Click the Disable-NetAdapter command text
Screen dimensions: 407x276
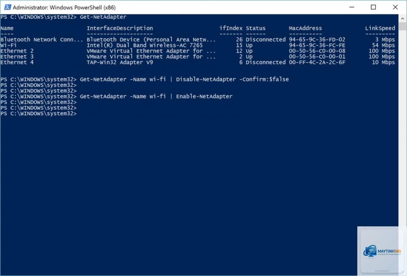206,79
